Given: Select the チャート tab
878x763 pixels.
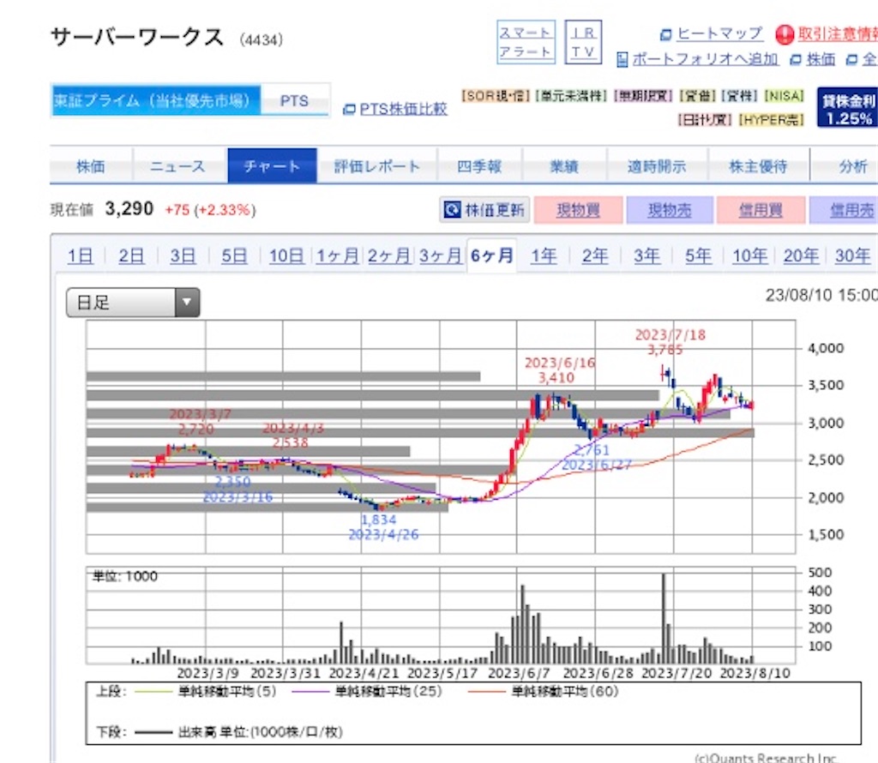Looking at the screenshot, I should point(272,165).
